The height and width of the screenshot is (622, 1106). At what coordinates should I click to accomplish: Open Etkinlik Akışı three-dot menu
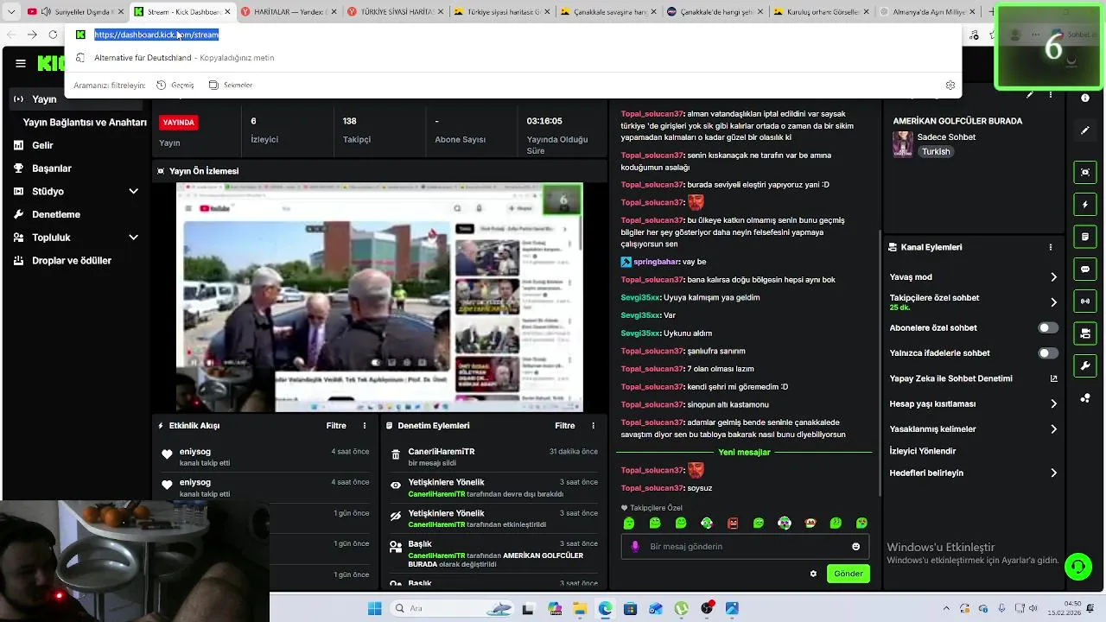pyautogui.click(x=365, y=426)
